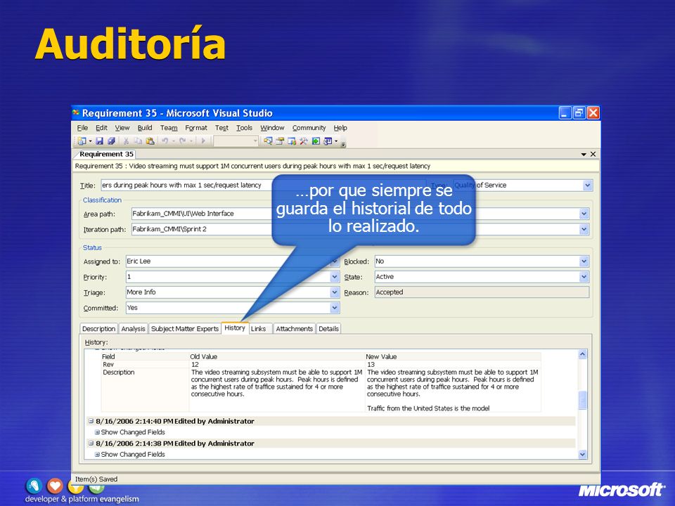Open the Toolbox hammer-and-wrench icon
The width and height of the screenshot is (675, 506).
(304, 141)
